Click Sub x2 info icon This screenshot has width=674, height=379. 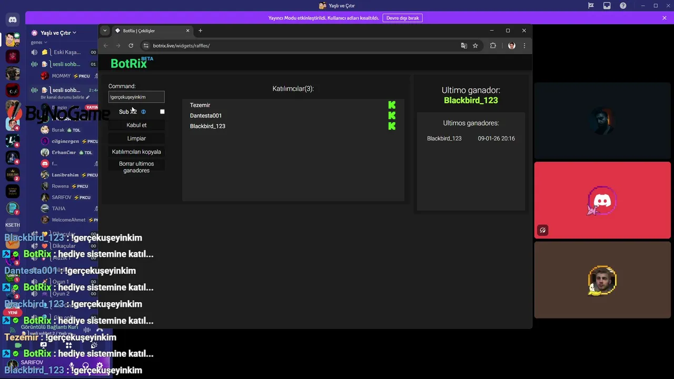(x=143, y=112)
